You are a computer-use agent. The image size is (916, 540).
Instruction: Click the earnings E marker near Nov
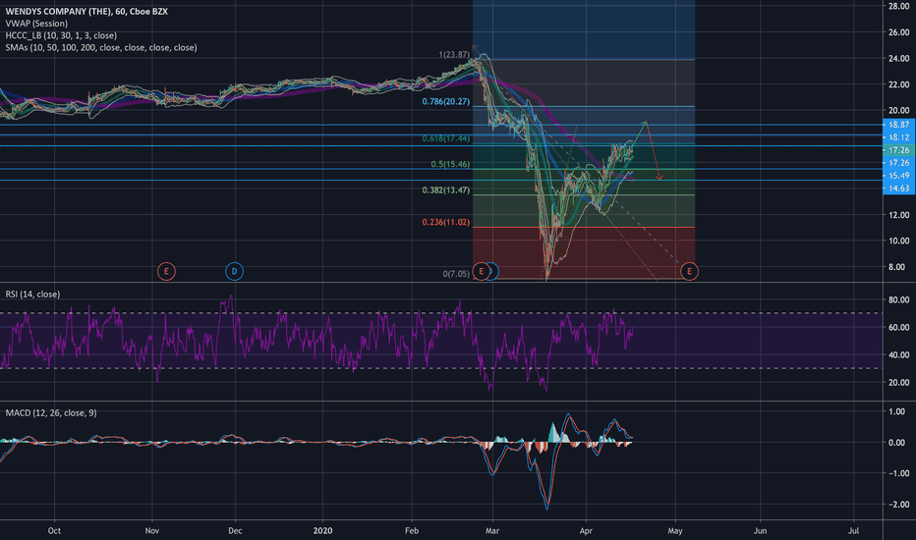[x=166, y=271]
